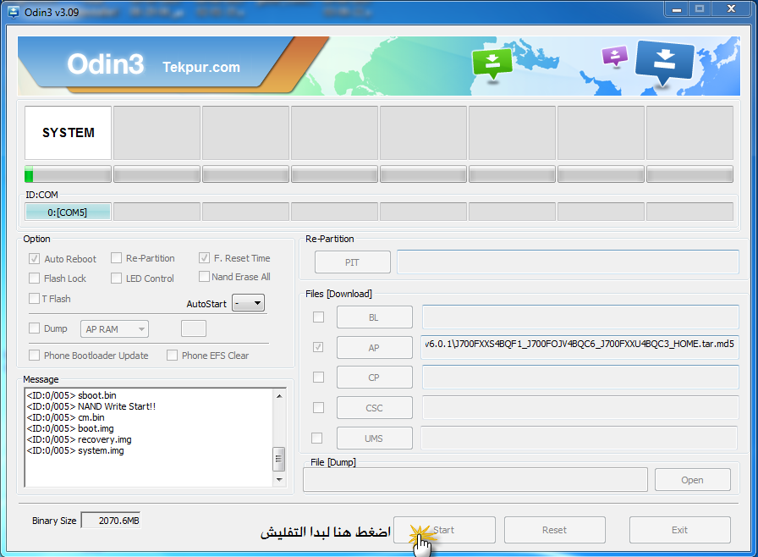Click the CP file button
The width and height of the screenshot is (758, 557).
coord(375,378)
